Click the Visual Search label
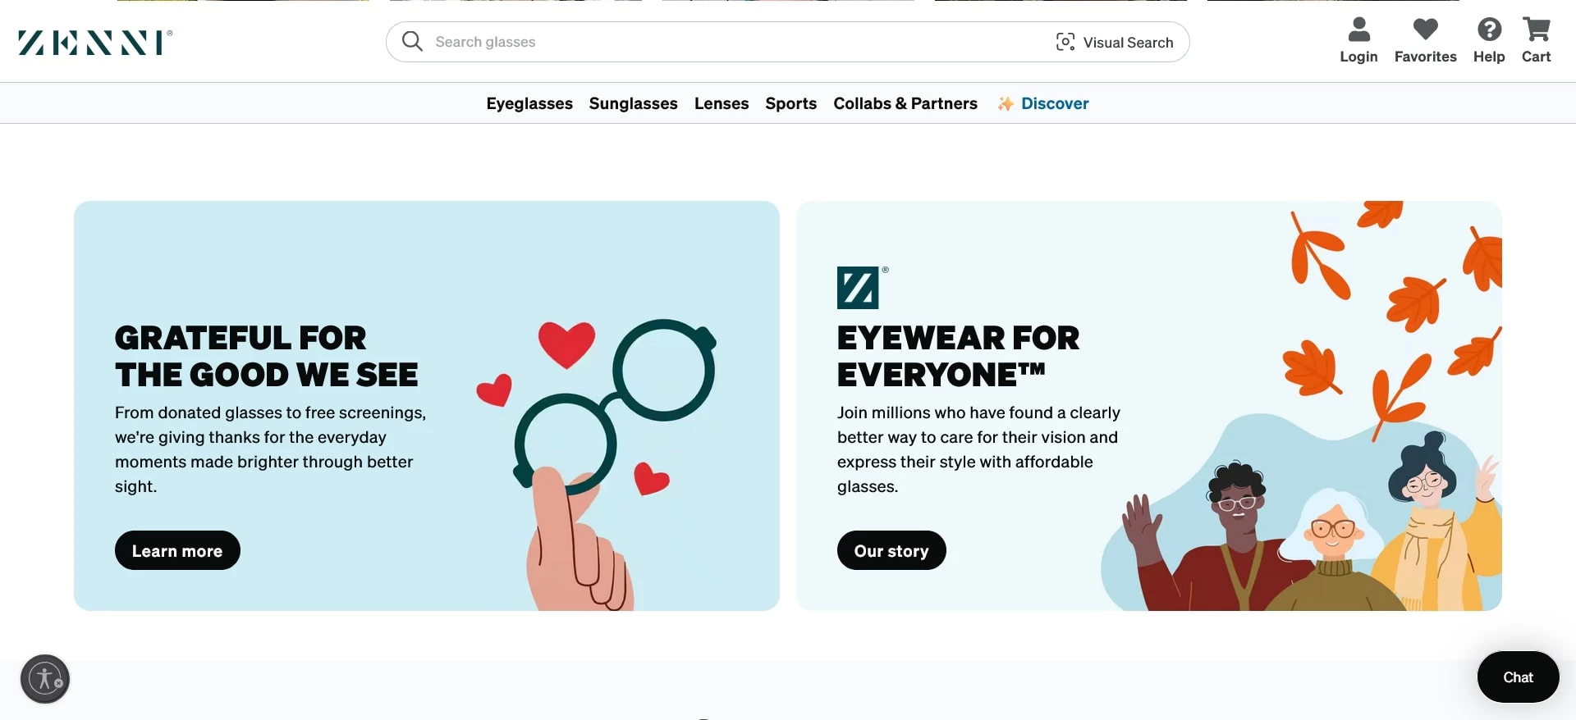 point(1128,43)
